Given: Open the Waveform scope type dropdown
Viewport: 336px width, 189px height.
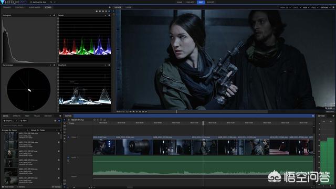Looking at the screenshot, I should tap(105, 65).
